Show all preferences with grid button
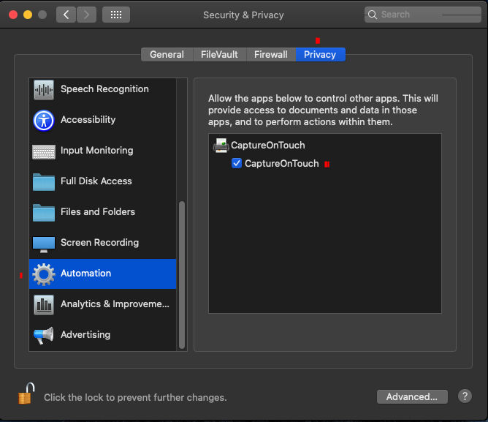The image size is (488, 422). click(115, 15)
